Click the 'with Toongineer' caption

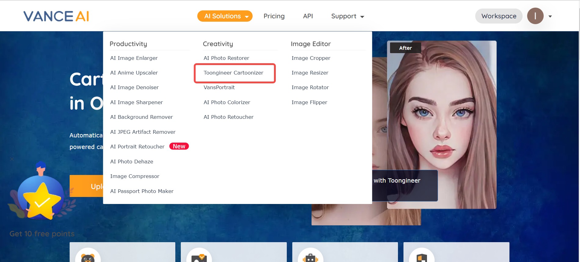[397, 180]
